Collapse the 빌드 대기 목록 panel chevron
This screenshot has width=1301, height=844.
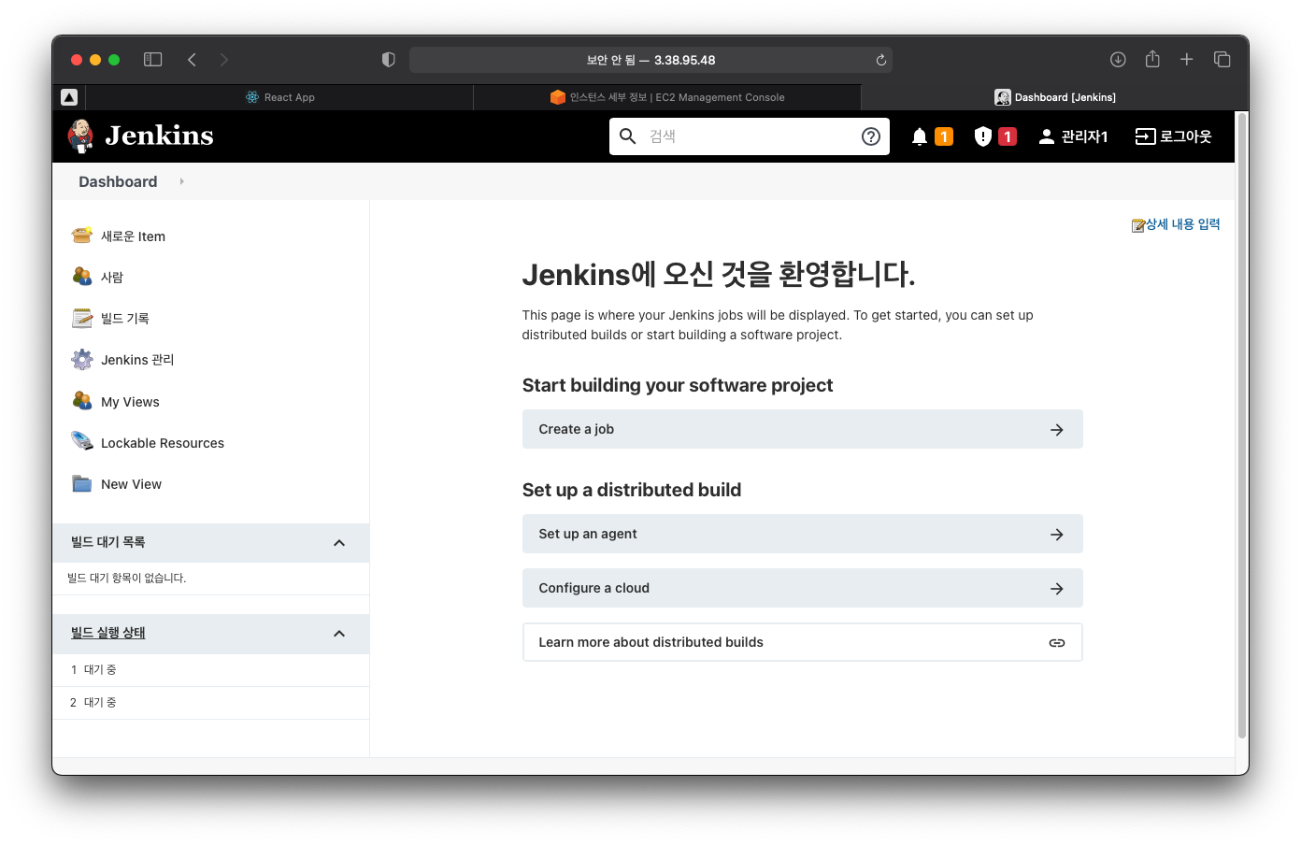click(x=339, y=543)
